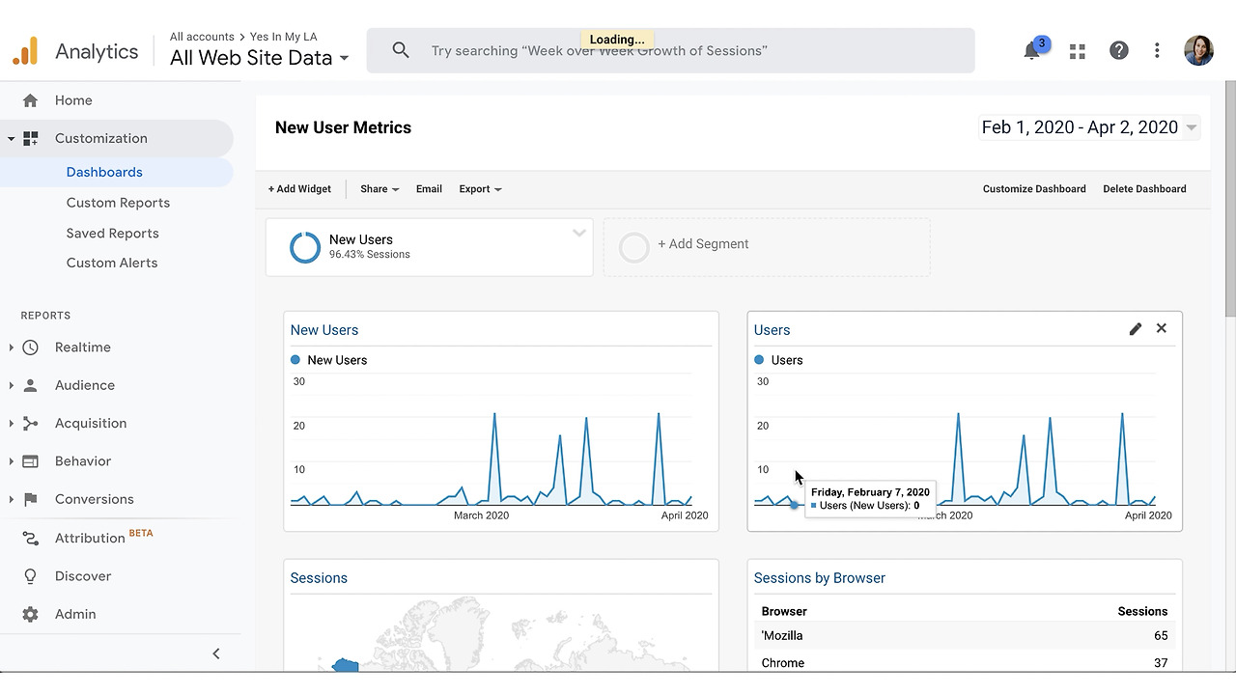Screen dimensions: 1236x695
Task: Open the notifications bell
Action: [x=1032, y=51]
